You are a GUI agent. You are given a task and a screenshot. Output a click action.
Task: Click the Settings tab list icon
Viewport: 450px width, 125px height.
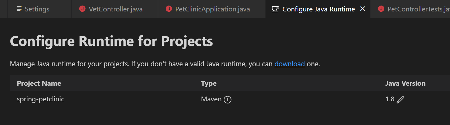pyautogui.click(x=19, y=9)
